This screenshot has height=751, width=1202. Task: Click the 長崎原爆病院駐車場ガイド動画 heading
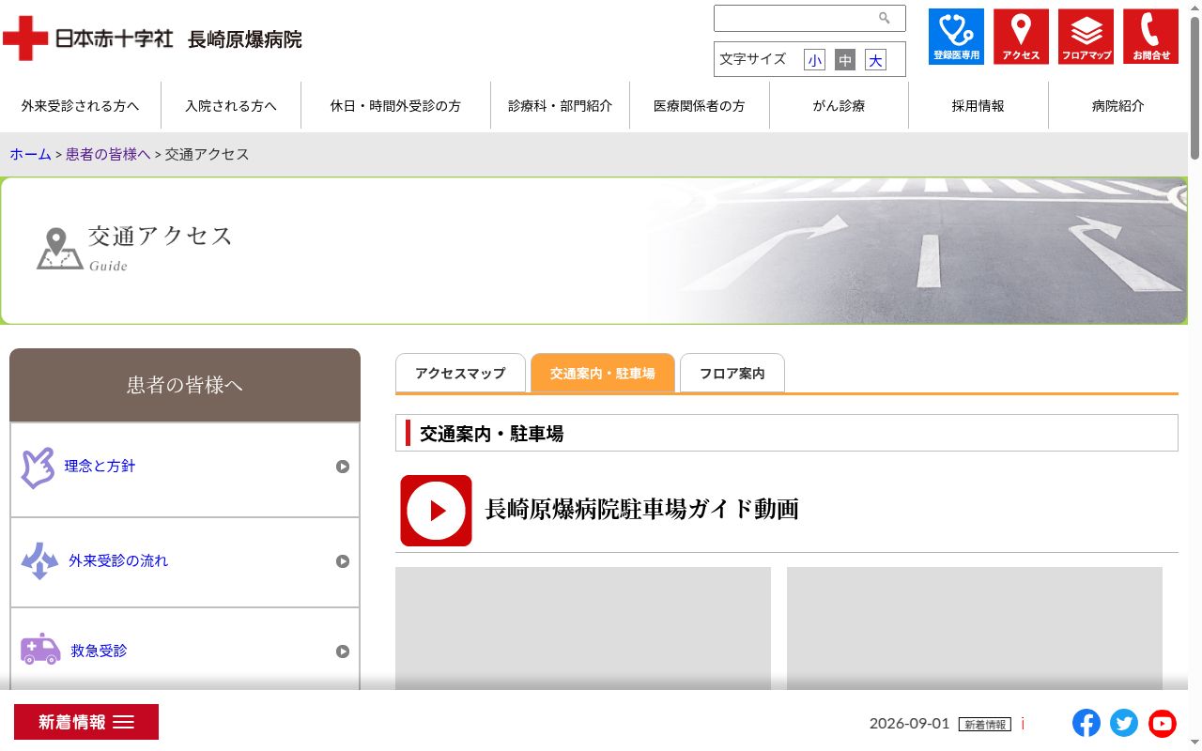(642, 510)
